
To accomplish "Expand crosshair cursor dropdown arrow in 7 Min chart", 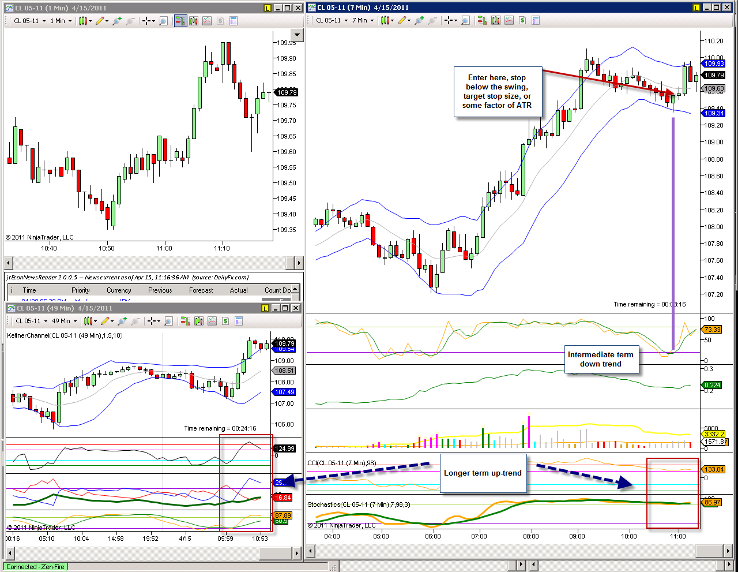I will [456, 21].
